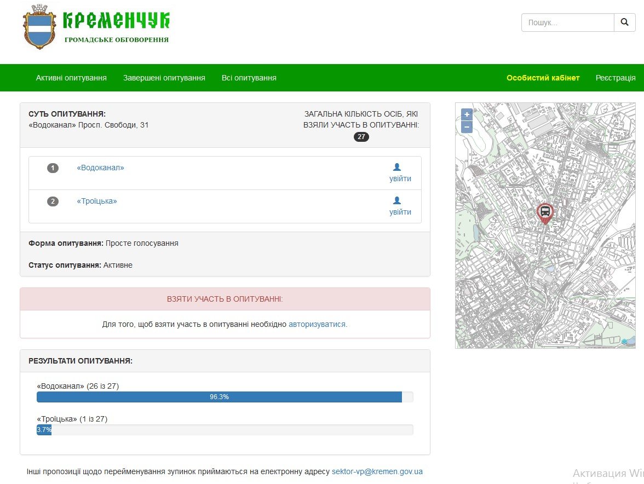Focus the Пошук search input field
644x484 pixels.
(x=567, y=22)
